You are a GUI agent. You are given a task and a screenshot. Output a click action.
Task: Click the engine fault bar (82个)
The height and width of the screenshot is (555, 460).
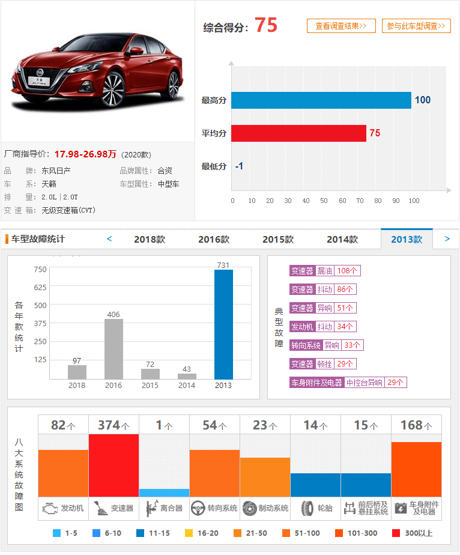coord(63,473)
